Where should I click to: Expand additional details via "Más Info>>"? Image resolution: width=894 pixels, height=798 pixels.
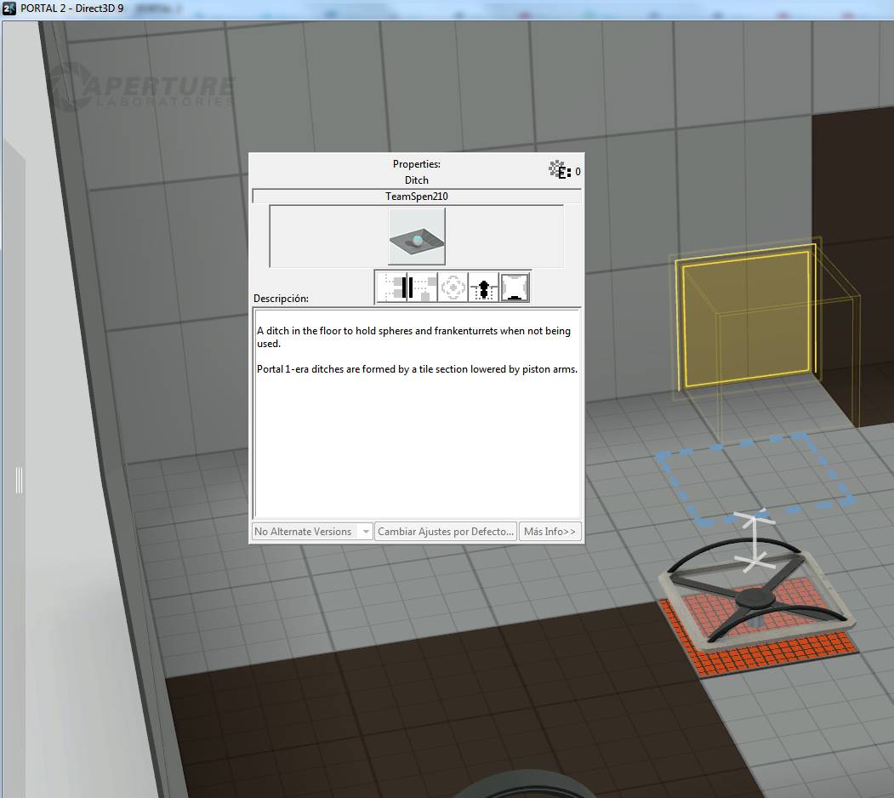(x=549, y=531)
